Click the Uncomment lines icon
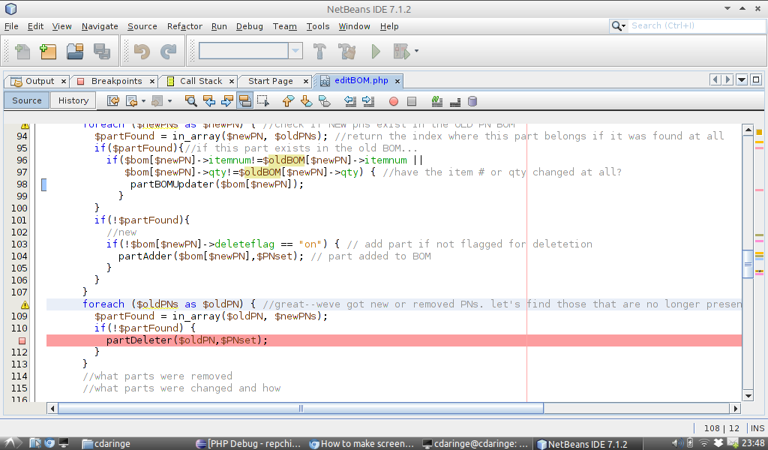Image resolution: width=768 pixels, height=450 pixels. click(x=455, y=100)
